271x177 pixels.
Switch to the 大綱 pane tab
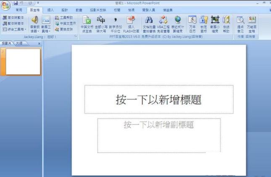19,43
